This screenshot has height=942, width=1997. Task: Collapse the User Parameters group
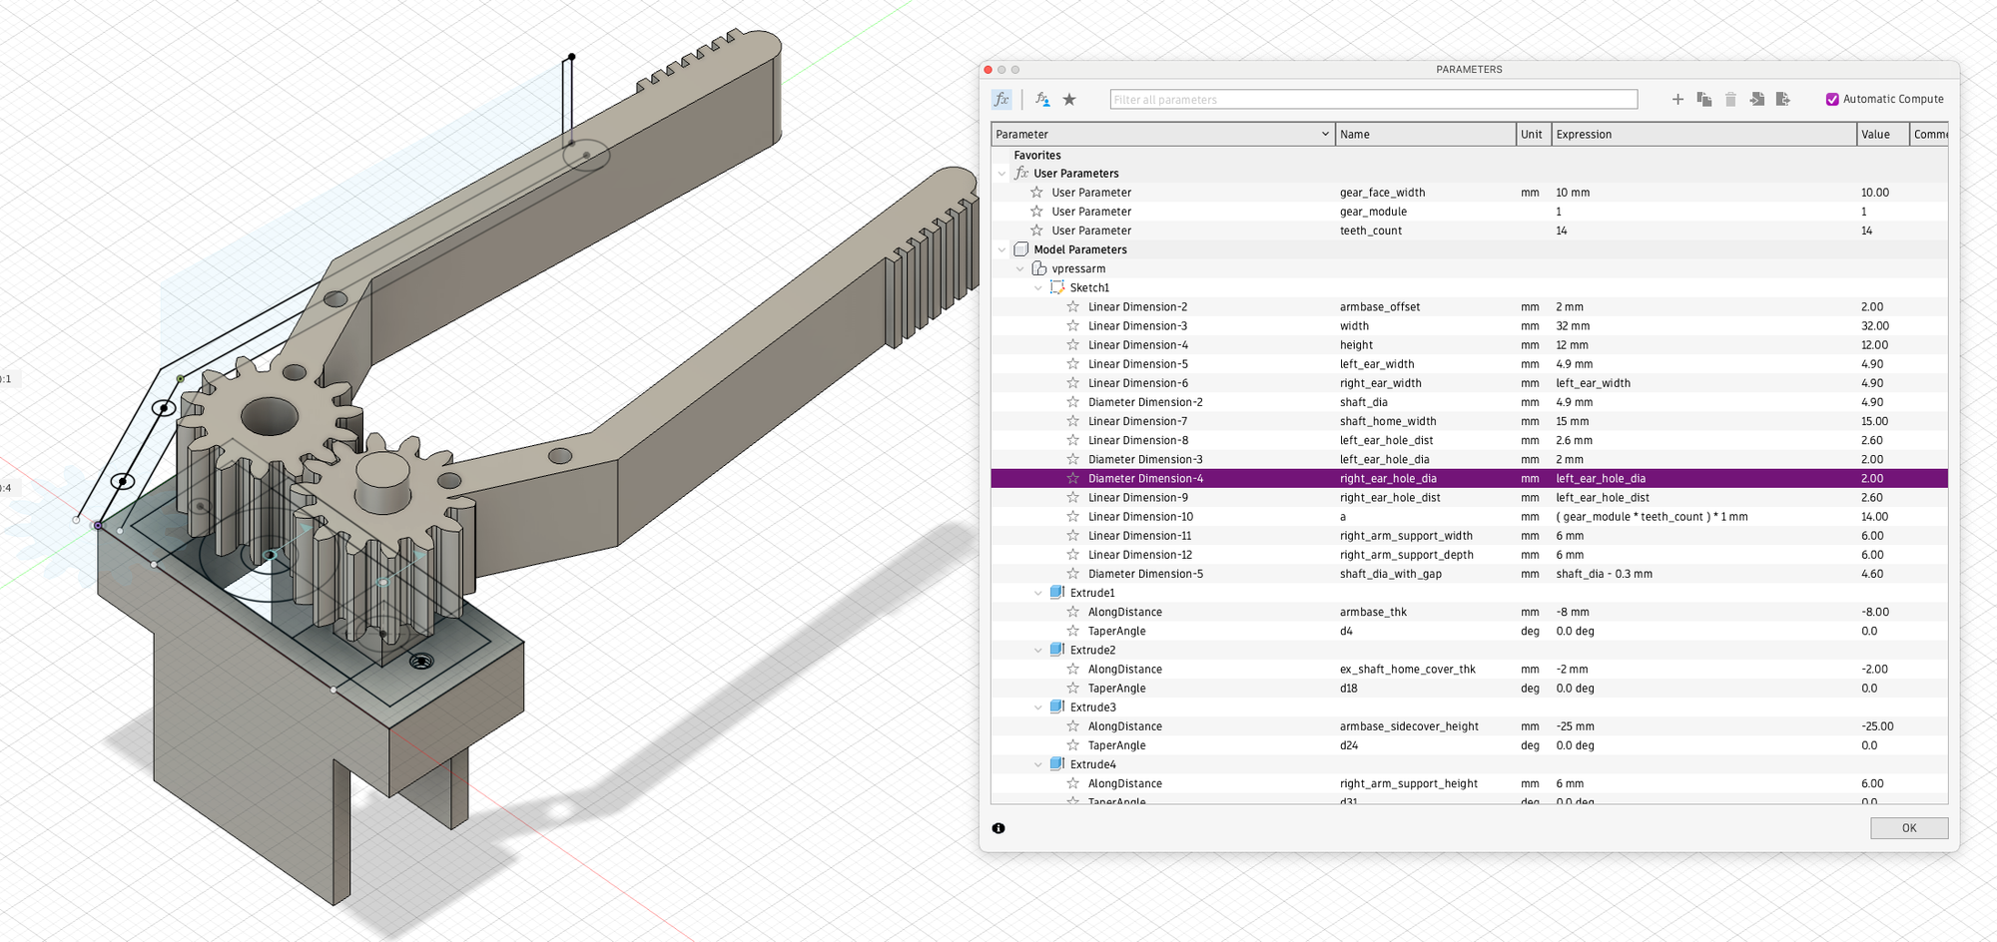coord(1002,174)
